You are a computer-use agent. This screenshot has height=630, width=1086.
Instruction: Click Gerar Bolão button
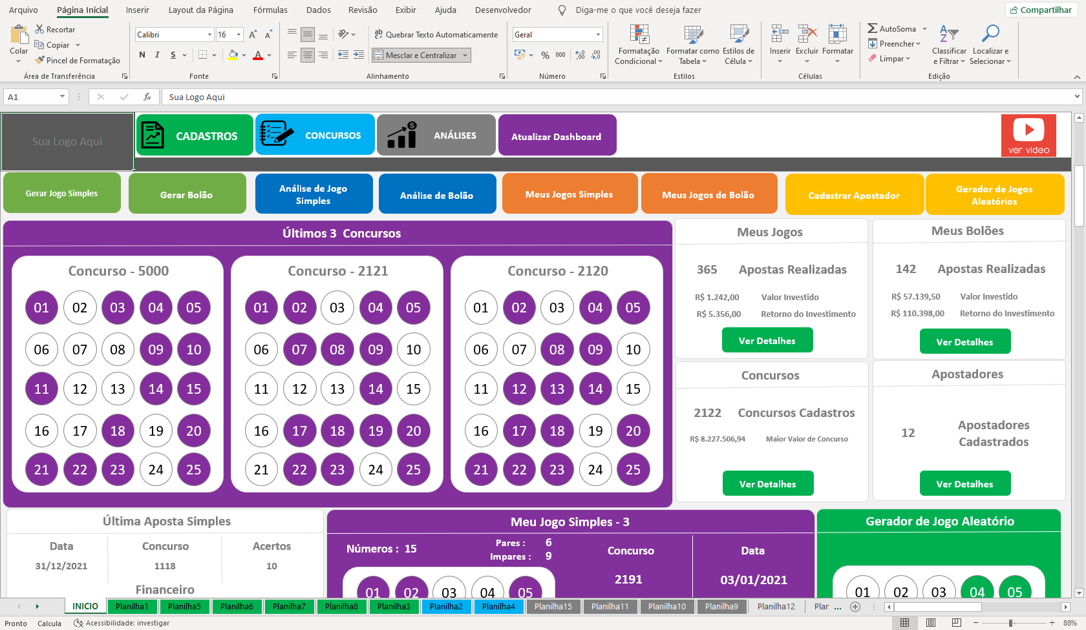coord(187,194)
